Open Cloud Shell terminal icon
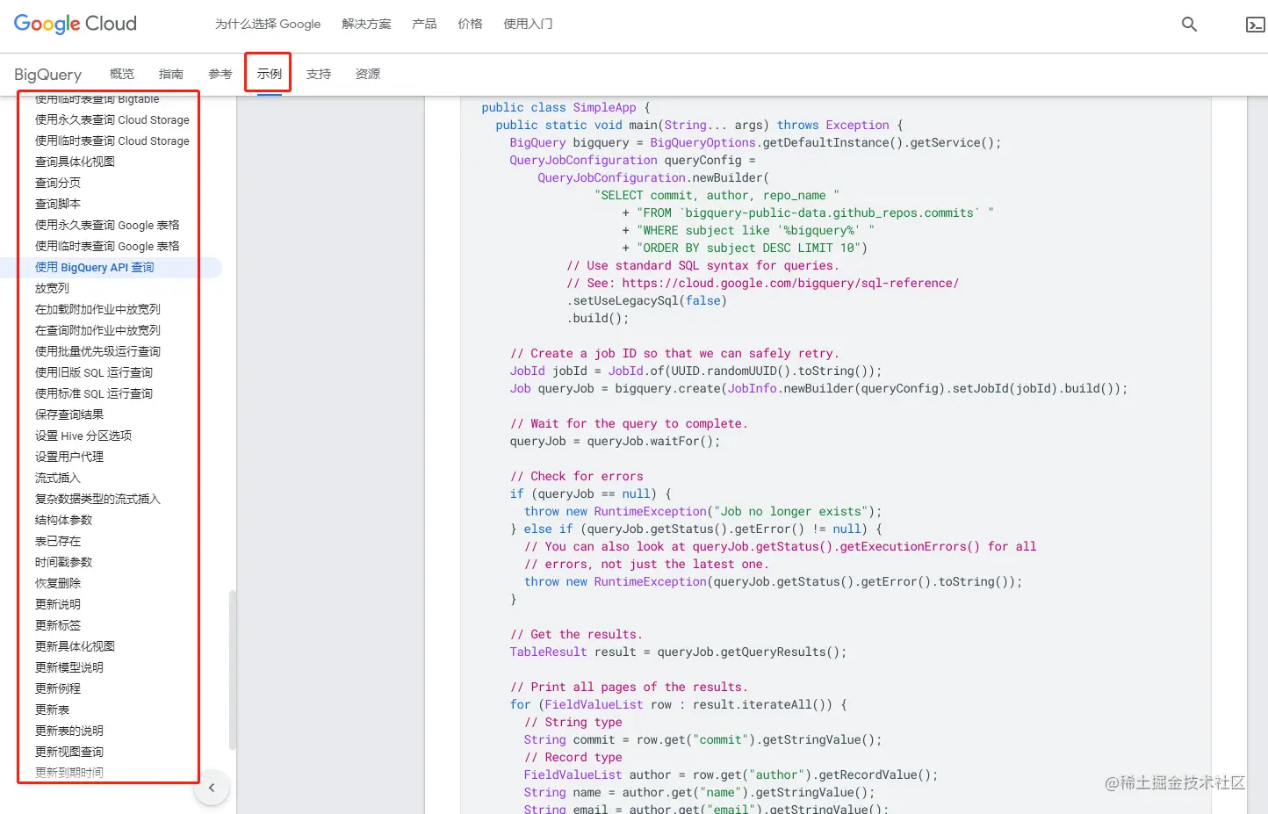The image size is (1268, 814). coord(1256,25)
